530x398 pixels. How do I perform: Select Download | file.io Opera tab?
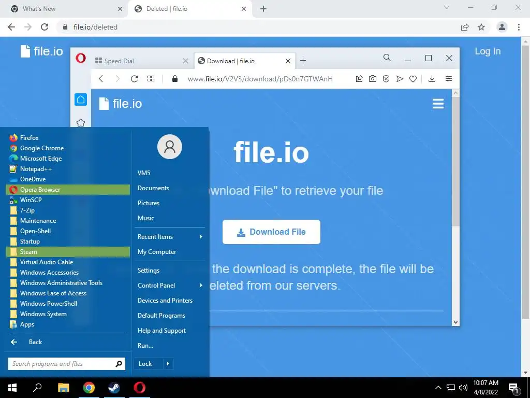click(x=244, y=61)
